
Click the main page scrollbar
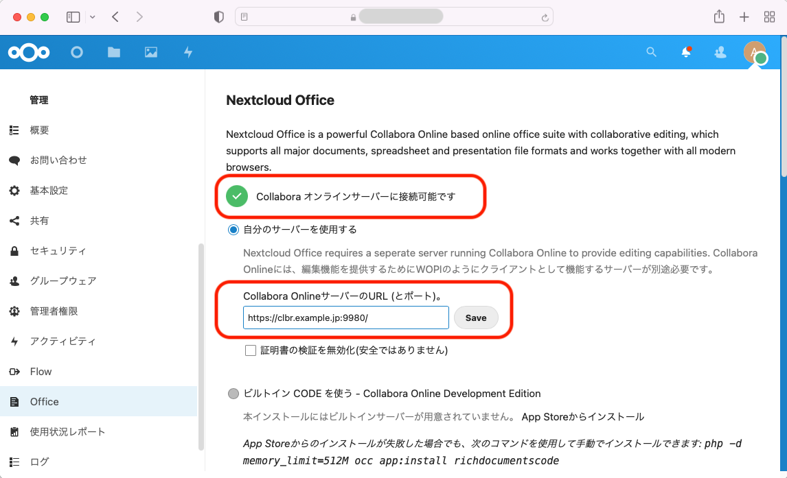[784, 108]
